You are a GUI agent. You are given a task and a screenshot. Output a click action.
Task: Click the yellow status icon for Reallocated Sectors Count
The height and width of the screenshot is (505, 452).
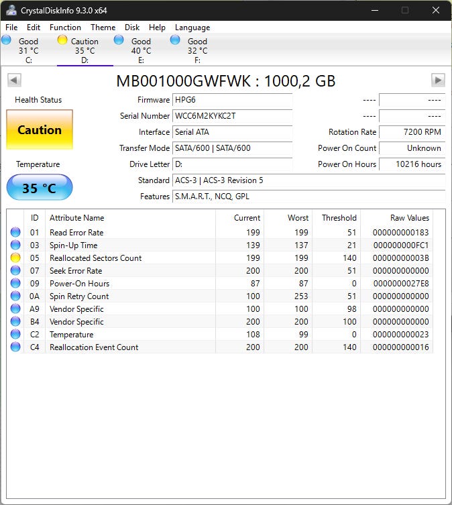(15, 258)
